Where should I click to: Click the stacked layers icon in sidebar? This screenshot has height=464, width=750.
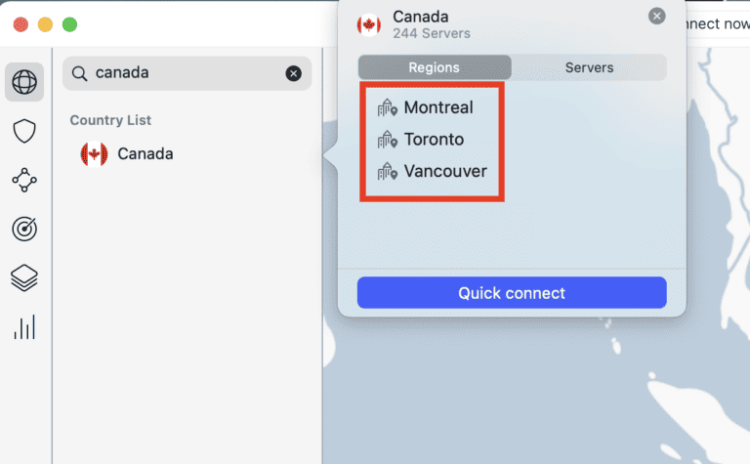tap(24, 278)
